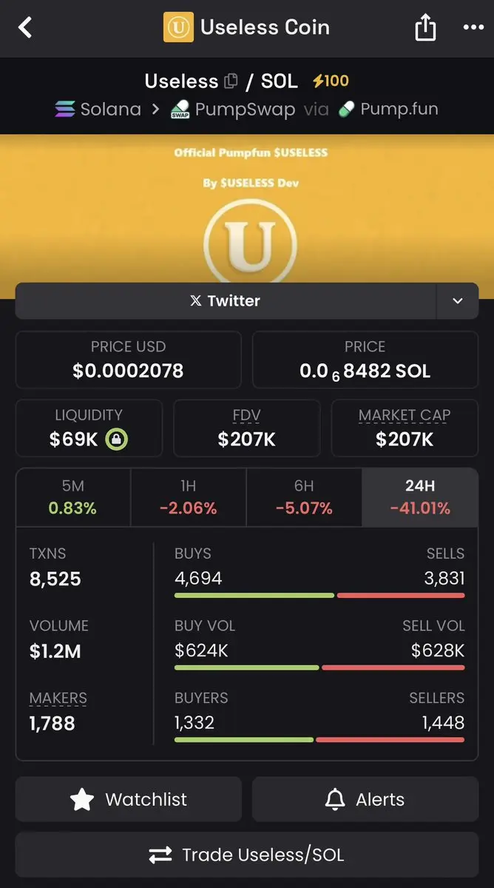Viewport: 494px width, 888px height.
Task: Select the 24H timeframe tab
Action: click(420, 497)
